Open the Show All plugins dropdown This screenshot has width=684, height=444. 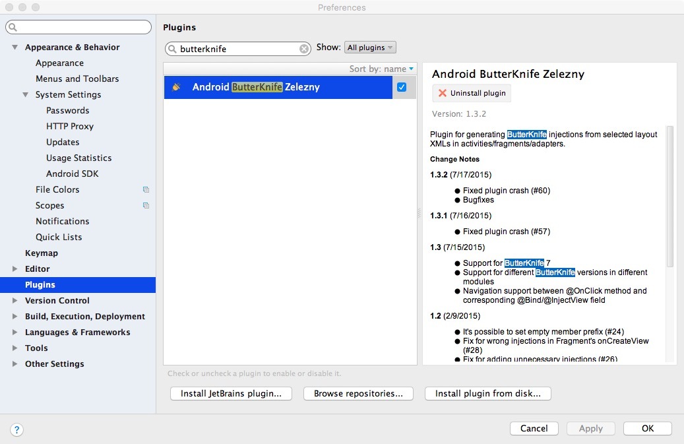[x=370, y=48]
